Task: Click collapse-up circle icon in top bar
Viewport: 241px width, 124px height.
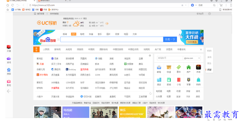Action: 209,14
